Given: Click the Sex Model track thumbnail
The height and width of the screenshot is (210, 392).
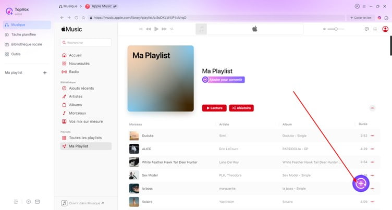Looking at the screenshot, I should tap(134, 175).
